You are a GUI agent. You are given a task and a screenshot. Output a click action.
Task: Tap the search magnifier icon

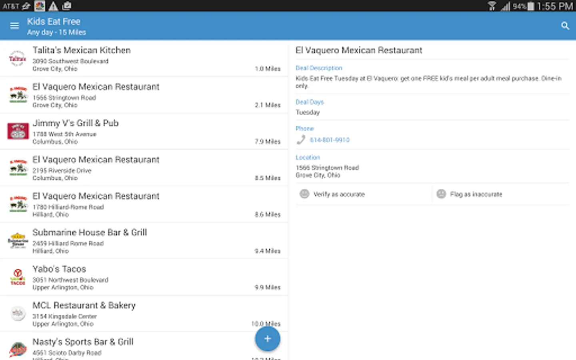click(565, 26)
